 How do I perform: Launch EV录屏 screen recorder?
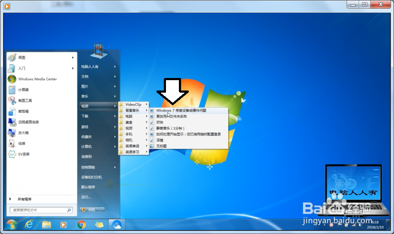pos(42,154)
